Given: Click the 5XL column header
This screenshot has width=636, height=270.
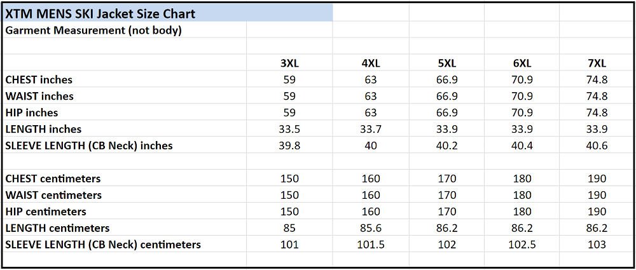Looking at the screenshot, I should 446,63.
